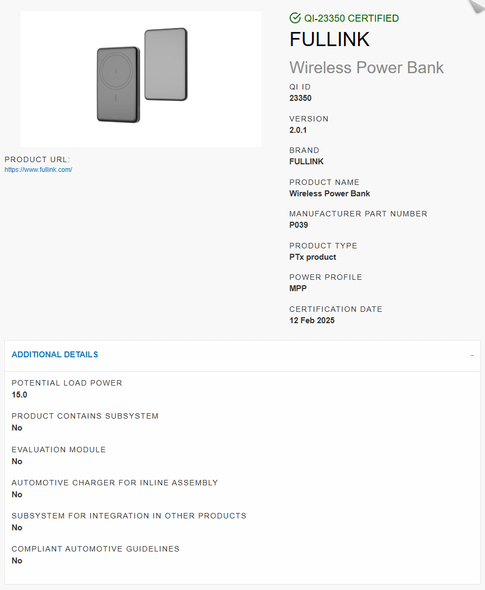485x590 pixels.
Task: Click the Compliant Automotive Guidelines label
Action: click(95, 549)
